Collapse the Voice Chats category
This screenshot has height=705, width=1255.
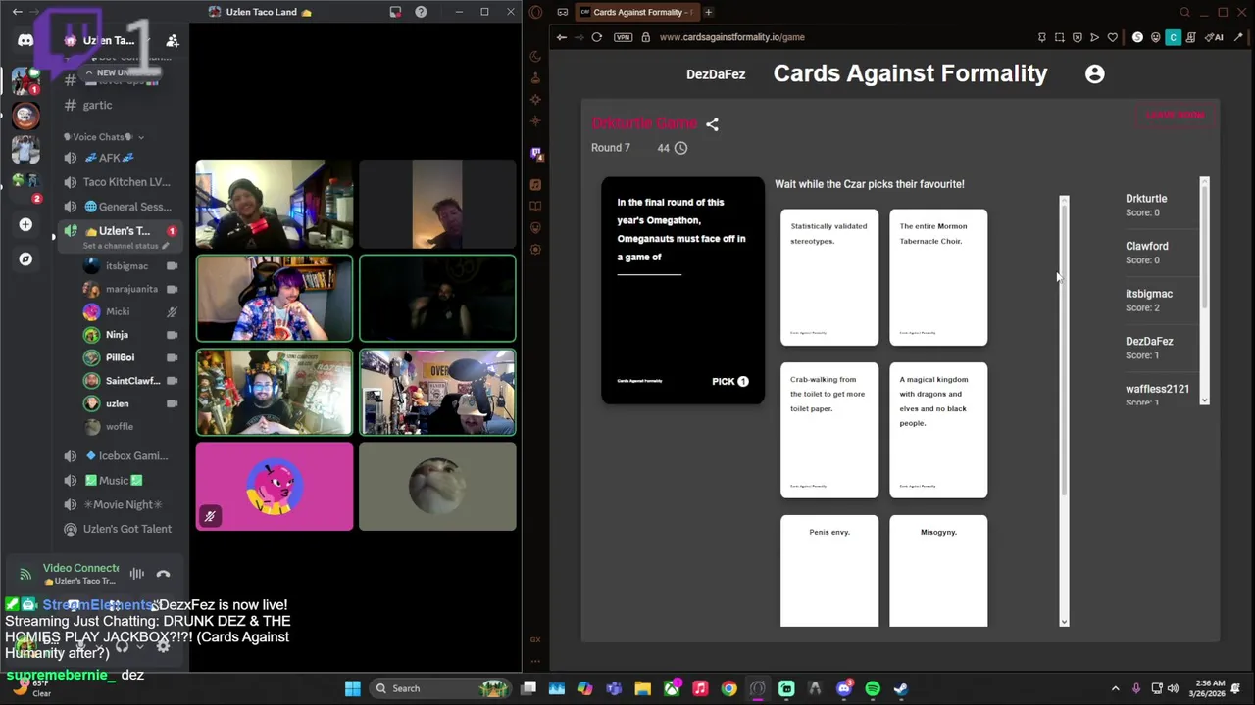point(104,137)
